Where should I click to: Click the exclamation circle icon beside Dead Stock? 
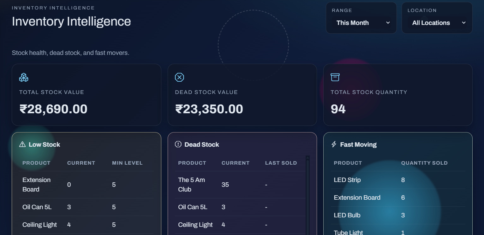click(x=178, y=144)
